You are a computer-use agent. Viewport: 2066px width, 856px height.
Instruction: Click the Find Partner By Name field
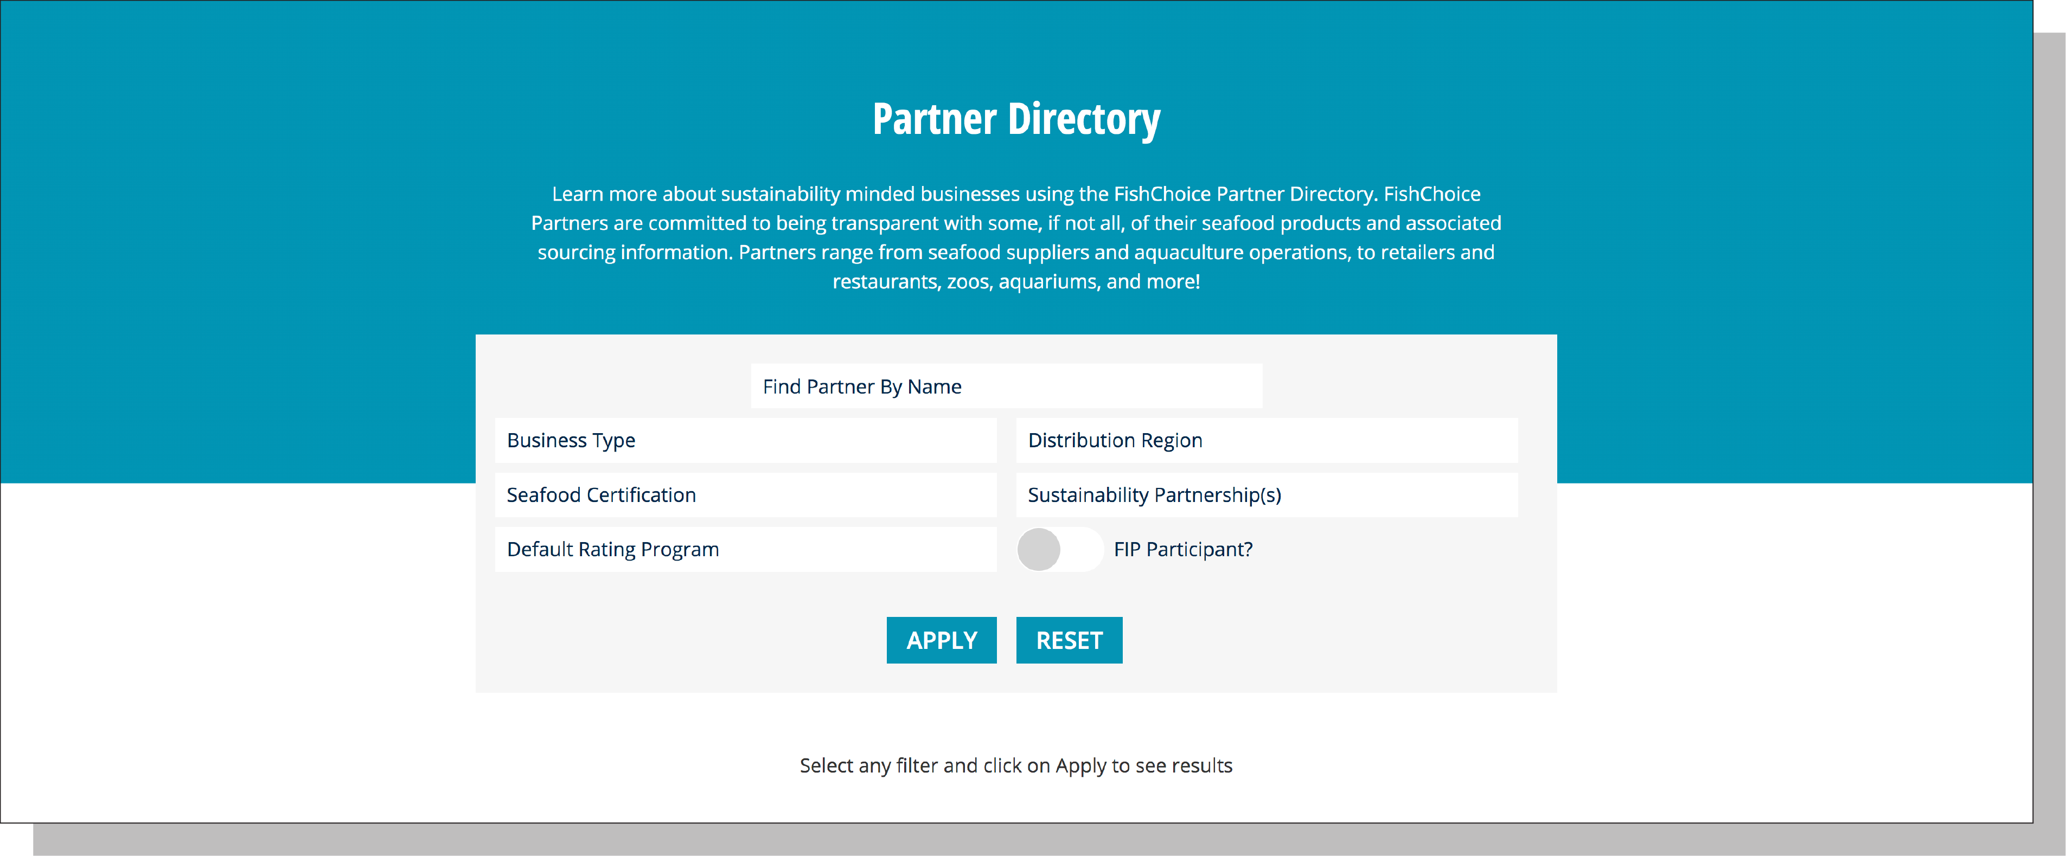(1006, 387)
